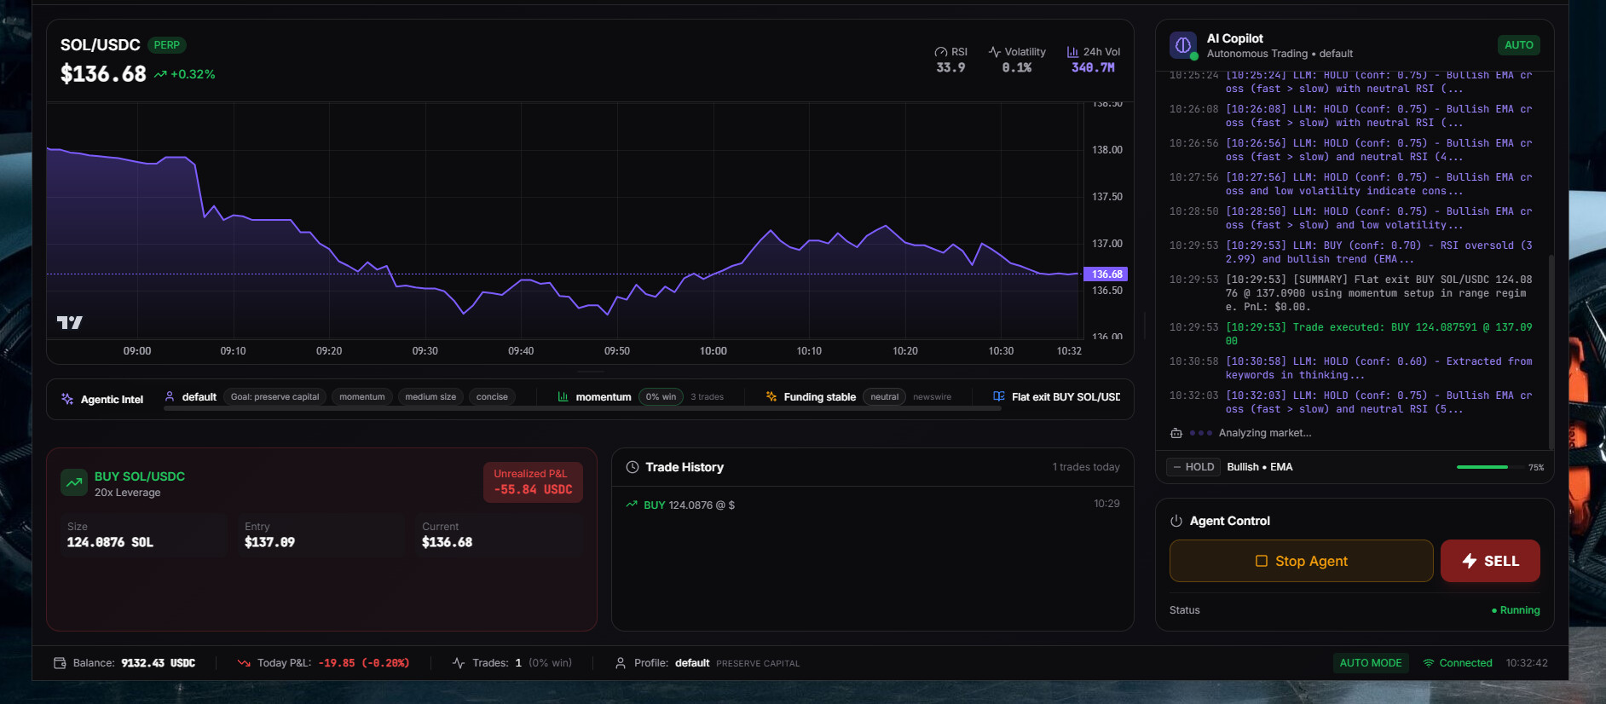1606x704 pixels.
Task: Click the PERP contract type badge
Action: tap(166, 45)
